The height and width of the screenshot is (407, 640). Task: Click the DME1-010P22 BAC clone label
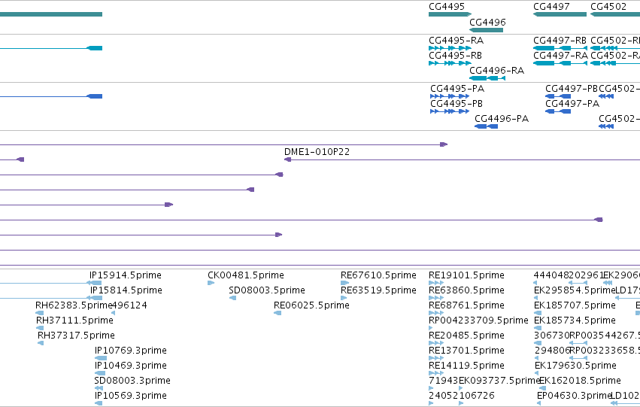pos(317,152)
